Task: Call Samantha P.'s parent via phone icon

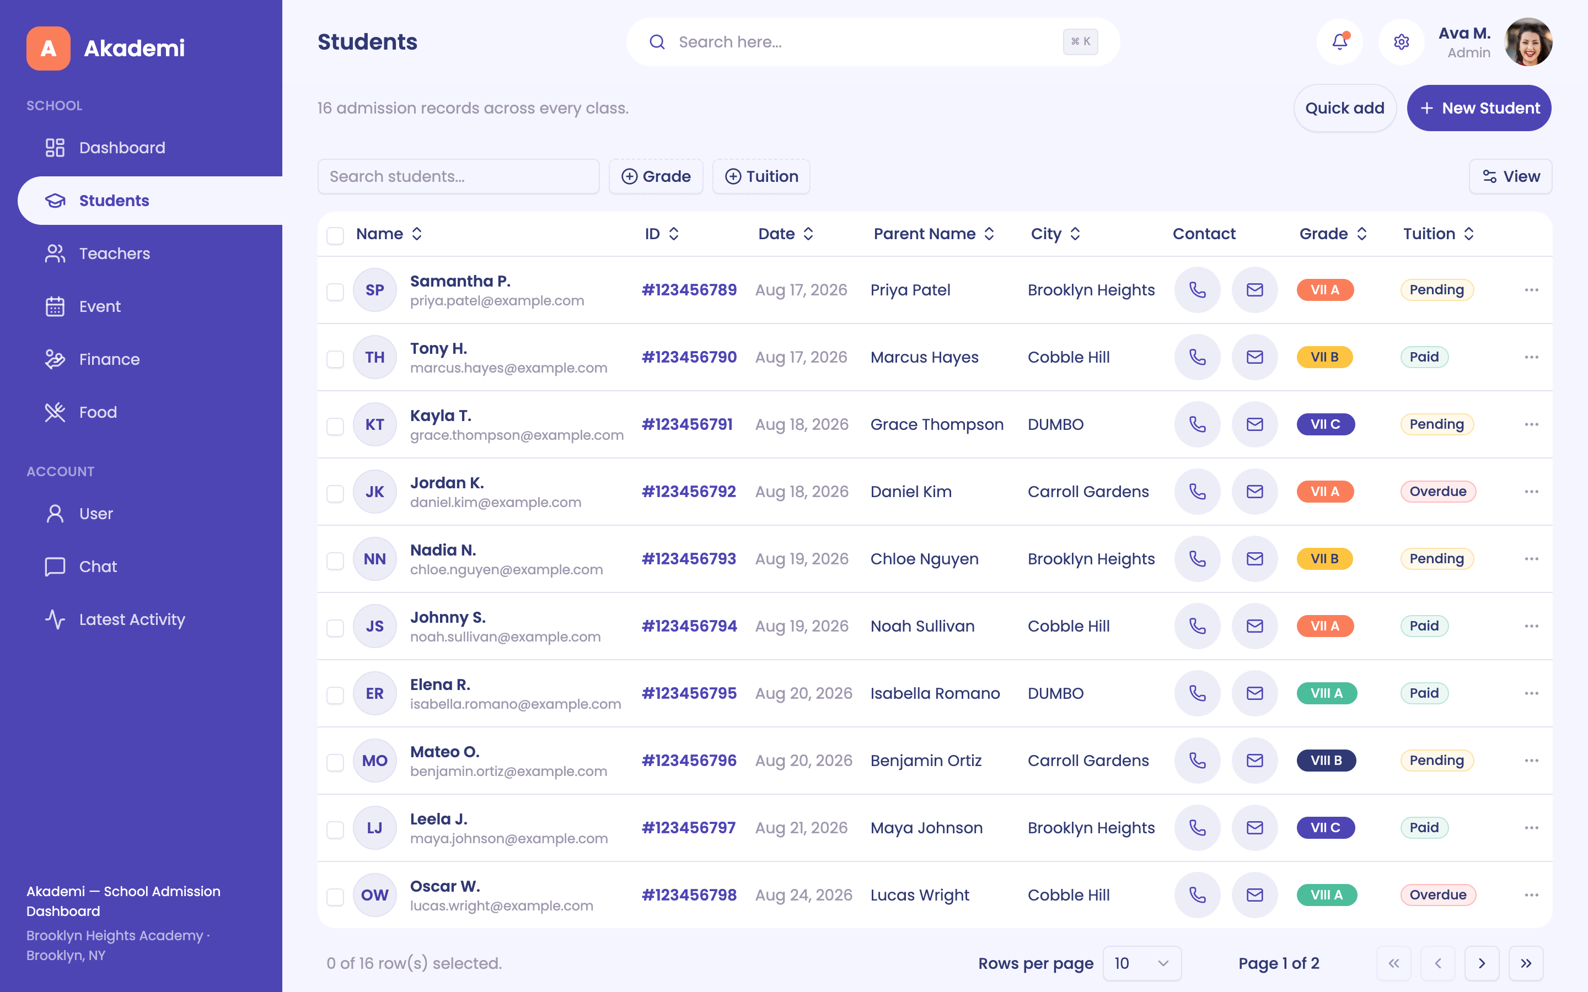Action: coord(1197,290)
